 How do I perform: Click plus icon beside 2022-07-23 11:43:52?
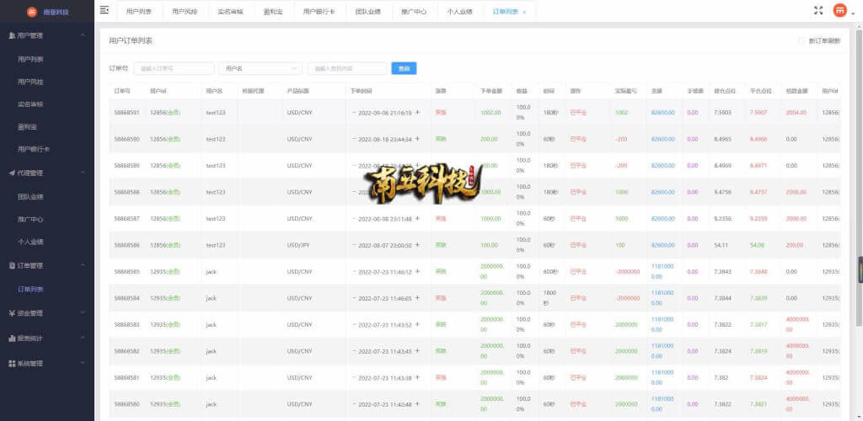pos(417,324)
